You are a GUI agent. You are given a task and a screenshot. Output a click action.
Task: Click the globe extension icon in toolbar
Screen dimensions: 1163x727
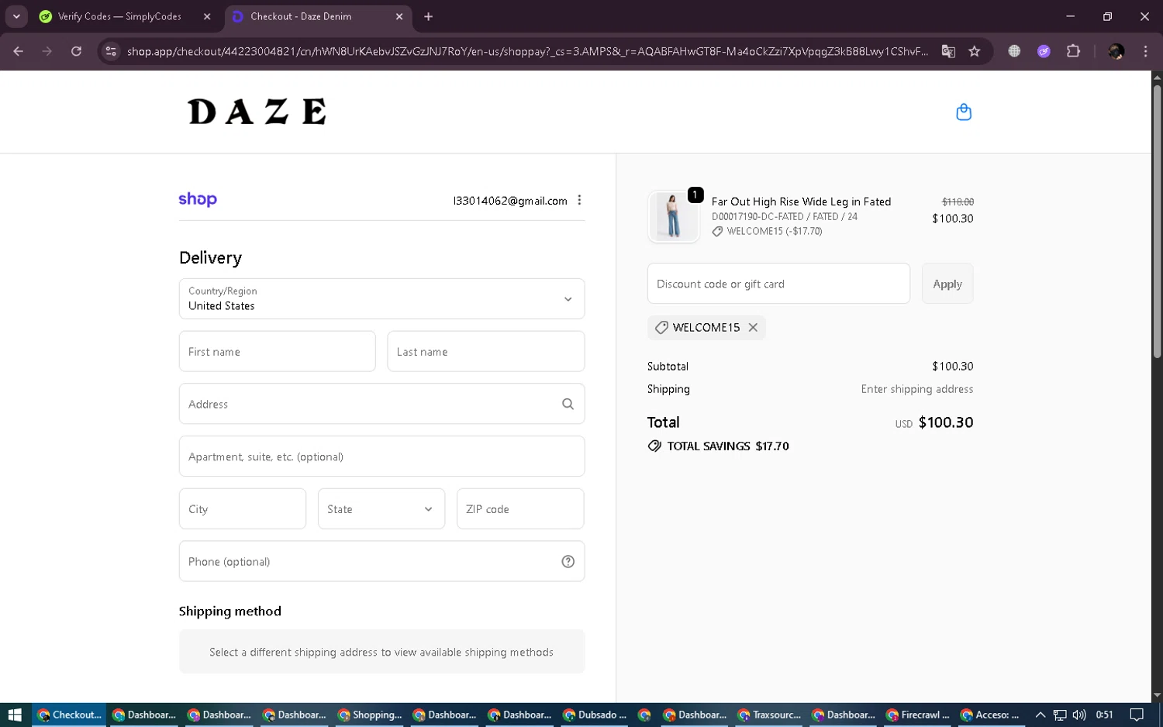point(1014,51)
